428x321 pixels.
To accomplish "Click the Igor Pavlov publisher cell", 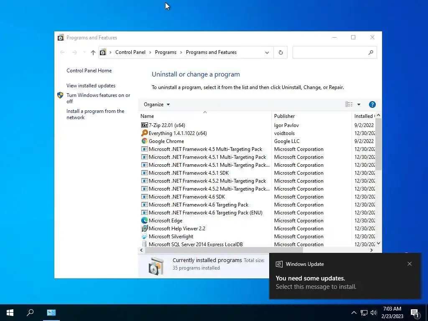I will 286,125.
